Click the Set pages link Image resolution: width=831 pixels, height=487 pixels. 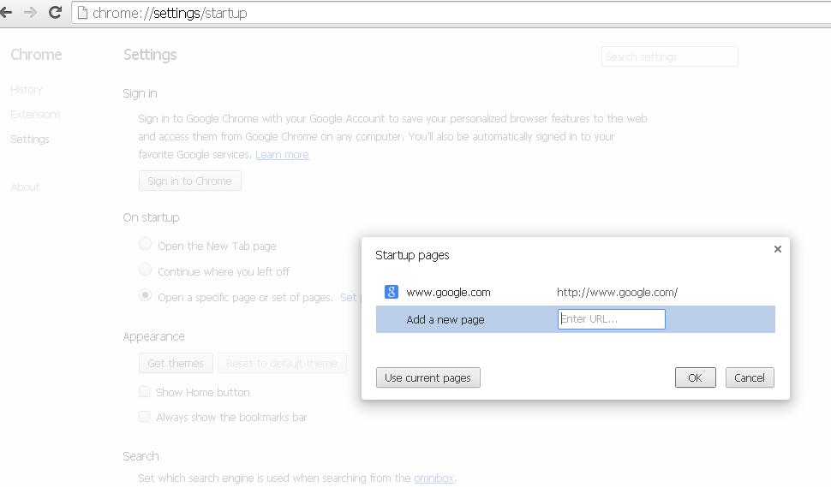pos(350,298)
